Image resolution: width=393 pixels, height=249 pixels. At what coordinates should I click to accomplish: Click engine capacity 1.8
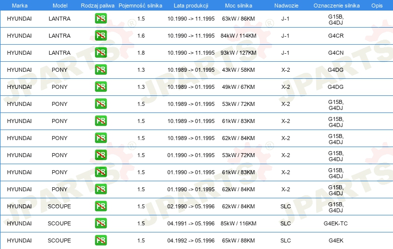point(141,53)
